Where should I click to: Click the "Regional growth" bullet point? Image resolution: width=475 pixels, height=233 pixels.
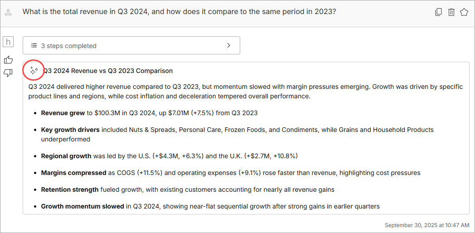point(169,156)
